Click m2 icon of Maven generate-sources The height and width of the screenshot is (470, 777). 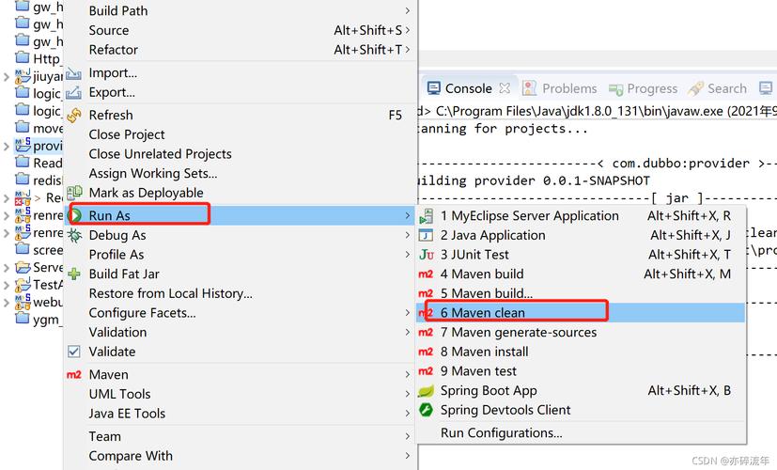(x=426, y=333)
